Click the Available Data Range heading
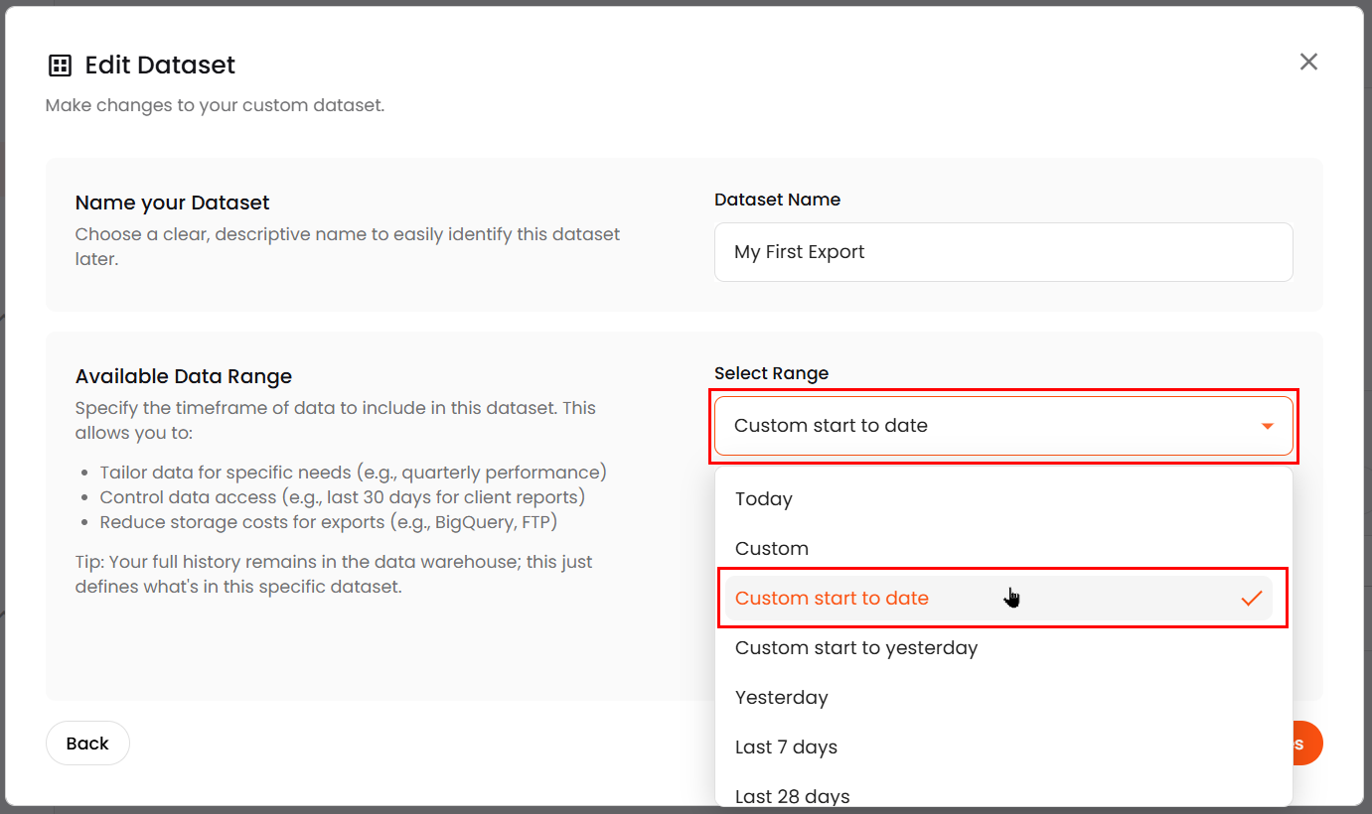The height and width of the screenshot is (814, 1372). [x=184, y=376]
